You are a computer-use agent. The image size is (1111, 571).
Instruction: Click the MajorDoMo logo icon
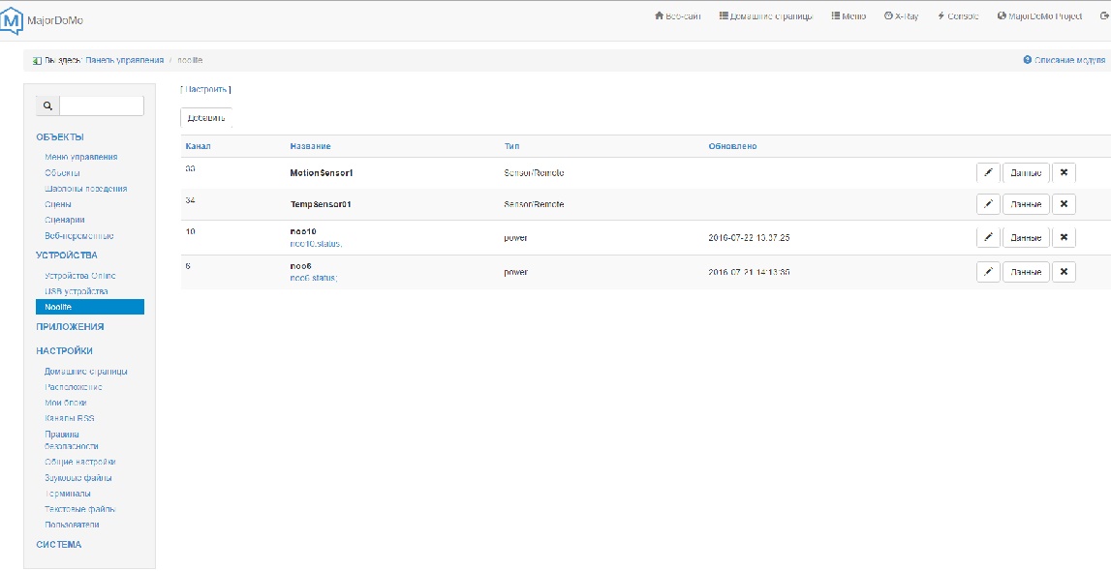coord(15,17)
